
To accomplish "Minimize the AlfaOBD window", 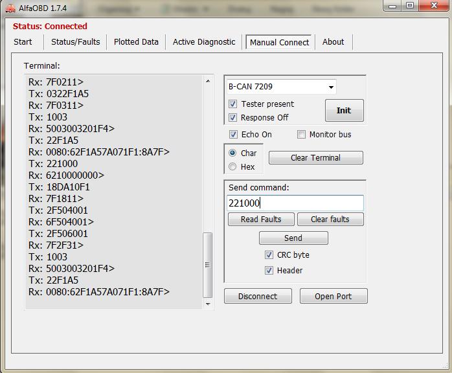I will 392,6.
